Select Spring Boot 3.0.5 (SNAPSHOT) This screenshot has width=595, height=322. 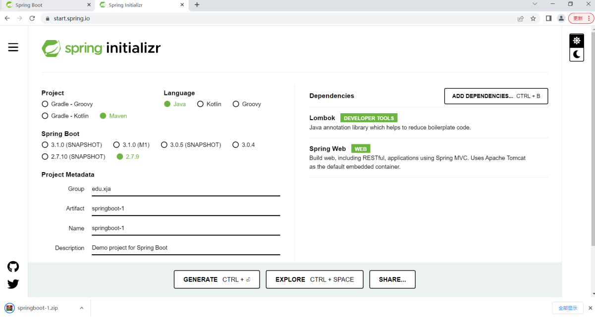point(191,145)
